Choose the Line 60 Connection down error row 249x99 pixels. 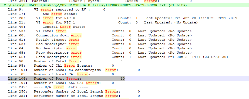pyautogui.click(x=100, y=35)
